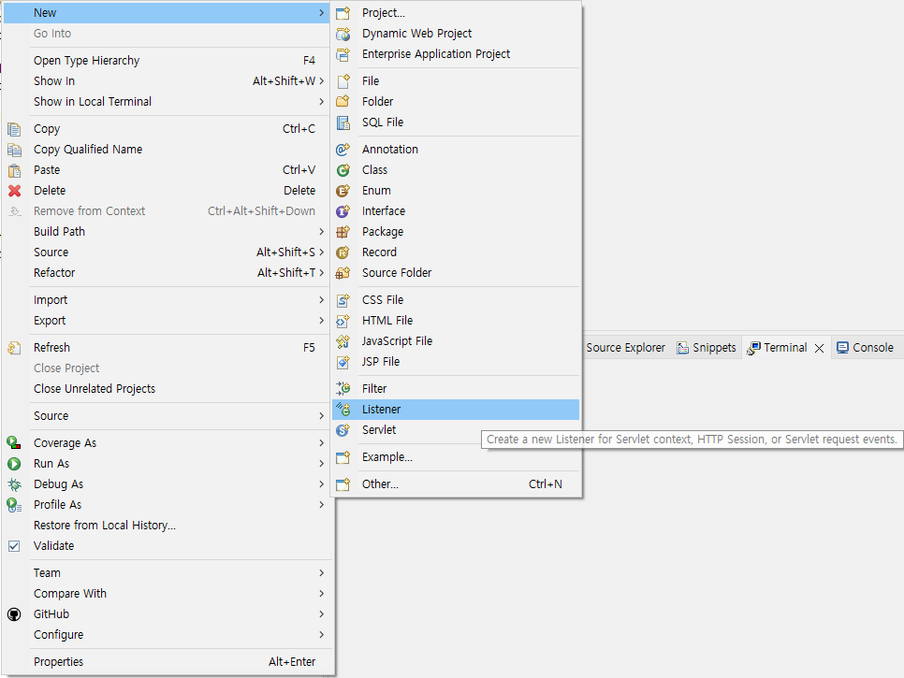Open the Source Explorer tab

625,348
